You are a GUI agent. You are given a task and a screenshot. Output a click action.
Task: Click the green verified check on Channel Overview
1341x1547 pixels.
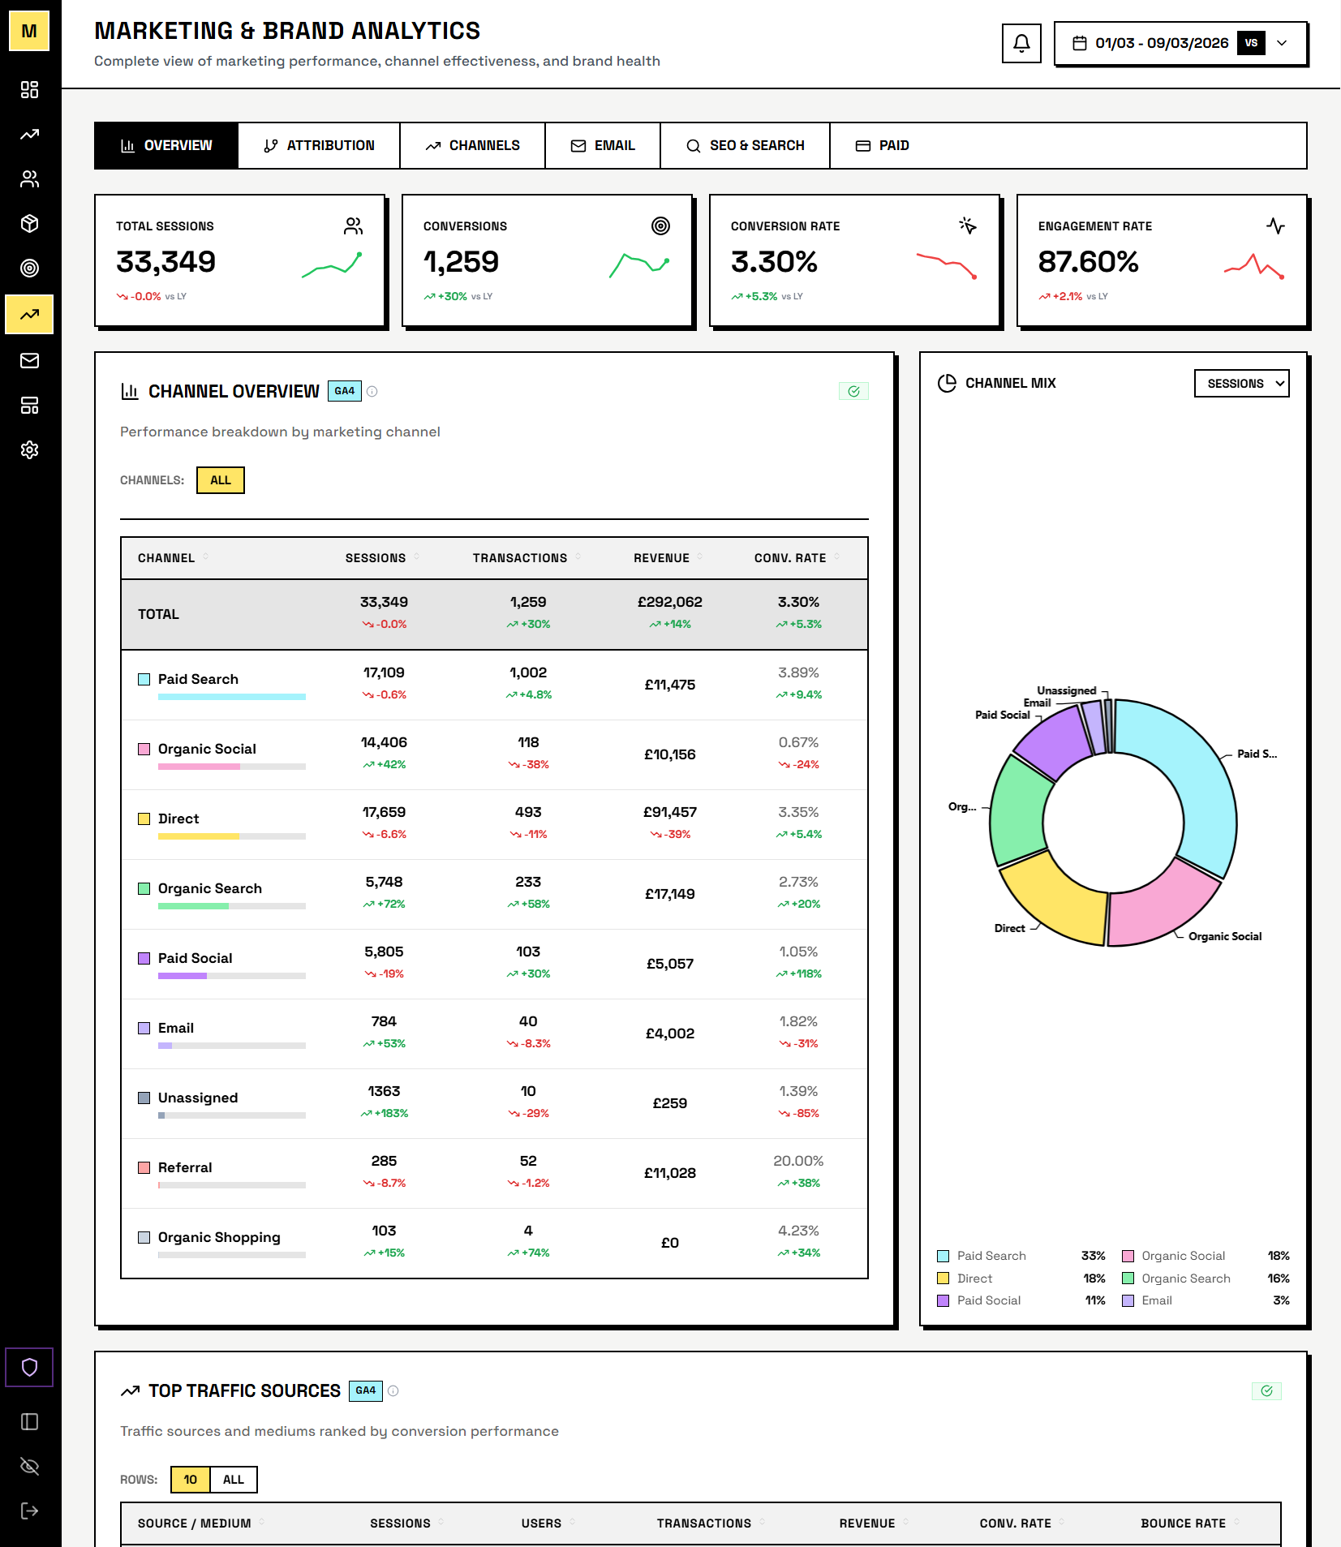(853, 390)
